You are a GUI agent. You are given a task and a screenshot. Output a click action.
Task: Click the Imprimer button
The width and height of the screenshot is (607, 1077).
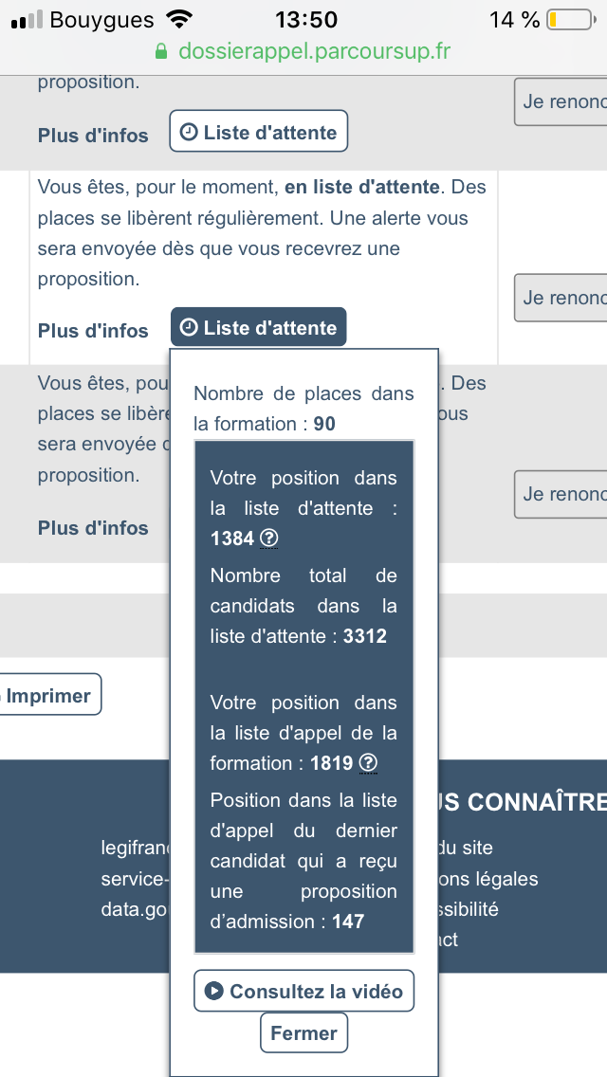(47, 696)
